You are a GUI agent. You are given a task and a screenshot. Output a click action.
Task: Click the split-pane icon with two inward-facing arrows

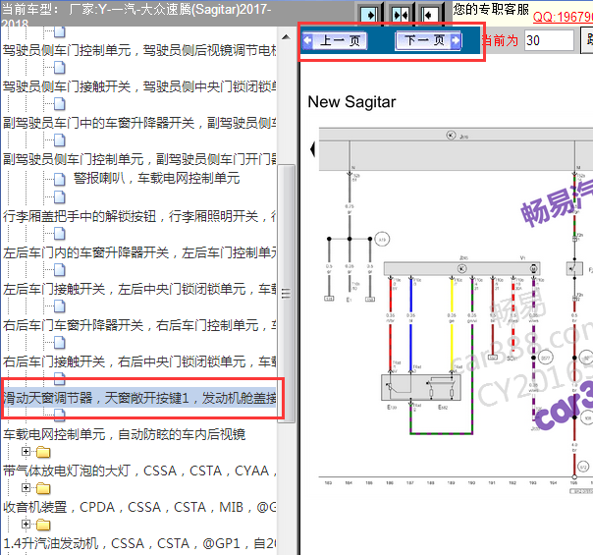pos(401,15)
